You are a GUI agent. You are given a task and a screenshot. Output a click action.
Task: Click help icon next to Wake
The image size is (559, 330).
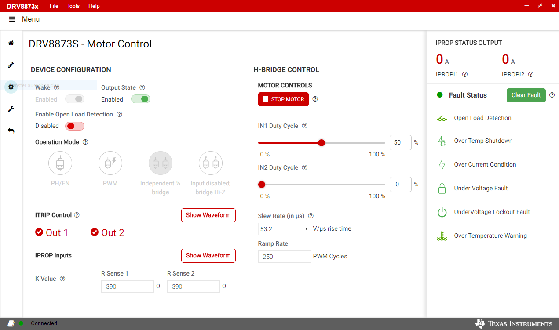coord(57,87)
